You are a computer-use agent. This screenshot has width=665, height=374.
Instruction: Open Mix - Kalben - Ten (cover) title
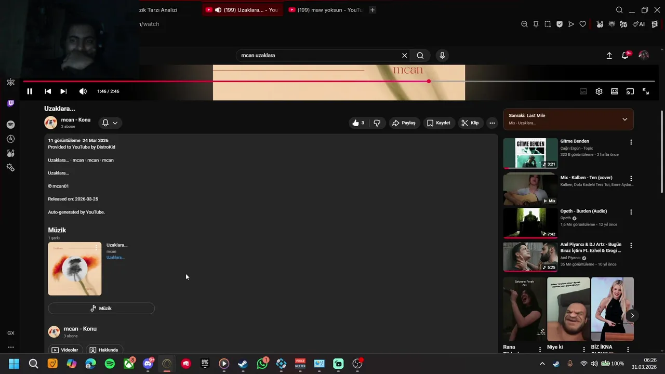pos(586,178)
